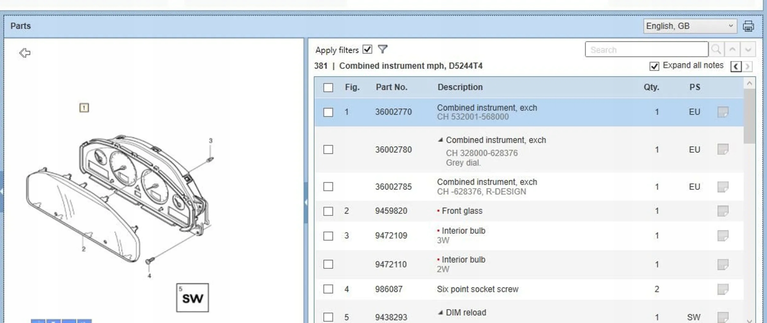Click the Qty. column header
The height and width of the screenshot is (323, 767).
point(651,87)
